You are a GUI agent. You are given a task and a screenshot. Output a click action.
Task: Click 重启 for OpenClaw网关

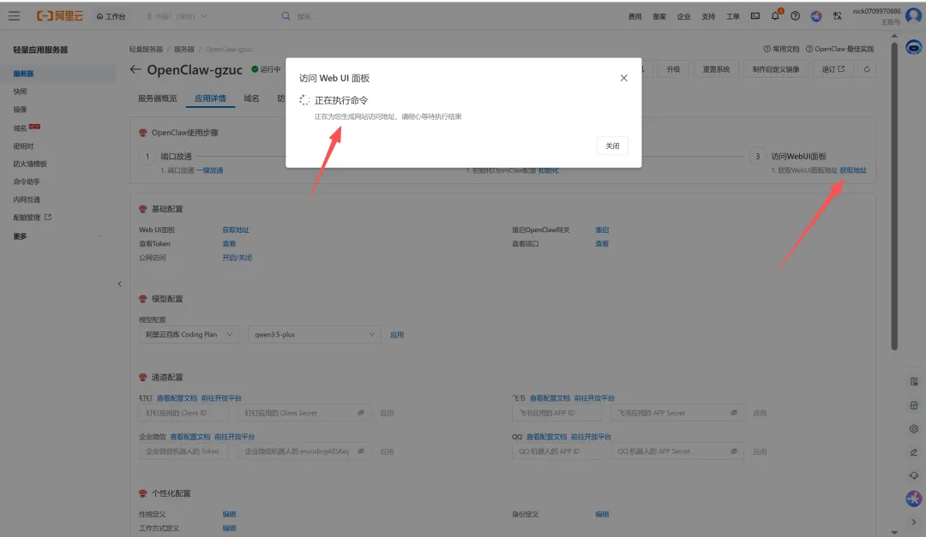click(x=602, y=230)
